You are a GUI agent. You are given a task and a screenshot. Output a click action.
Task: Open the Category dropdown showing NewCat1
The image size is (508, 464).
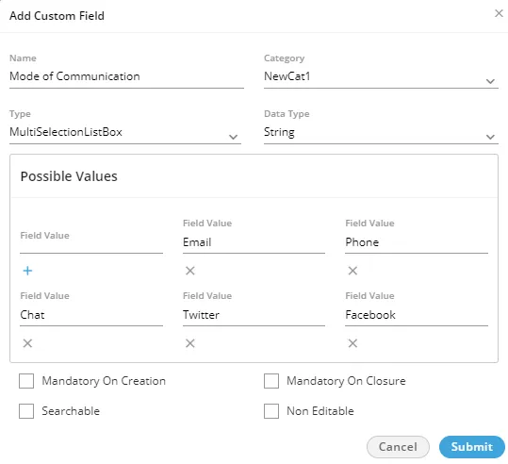coord(381,77)
